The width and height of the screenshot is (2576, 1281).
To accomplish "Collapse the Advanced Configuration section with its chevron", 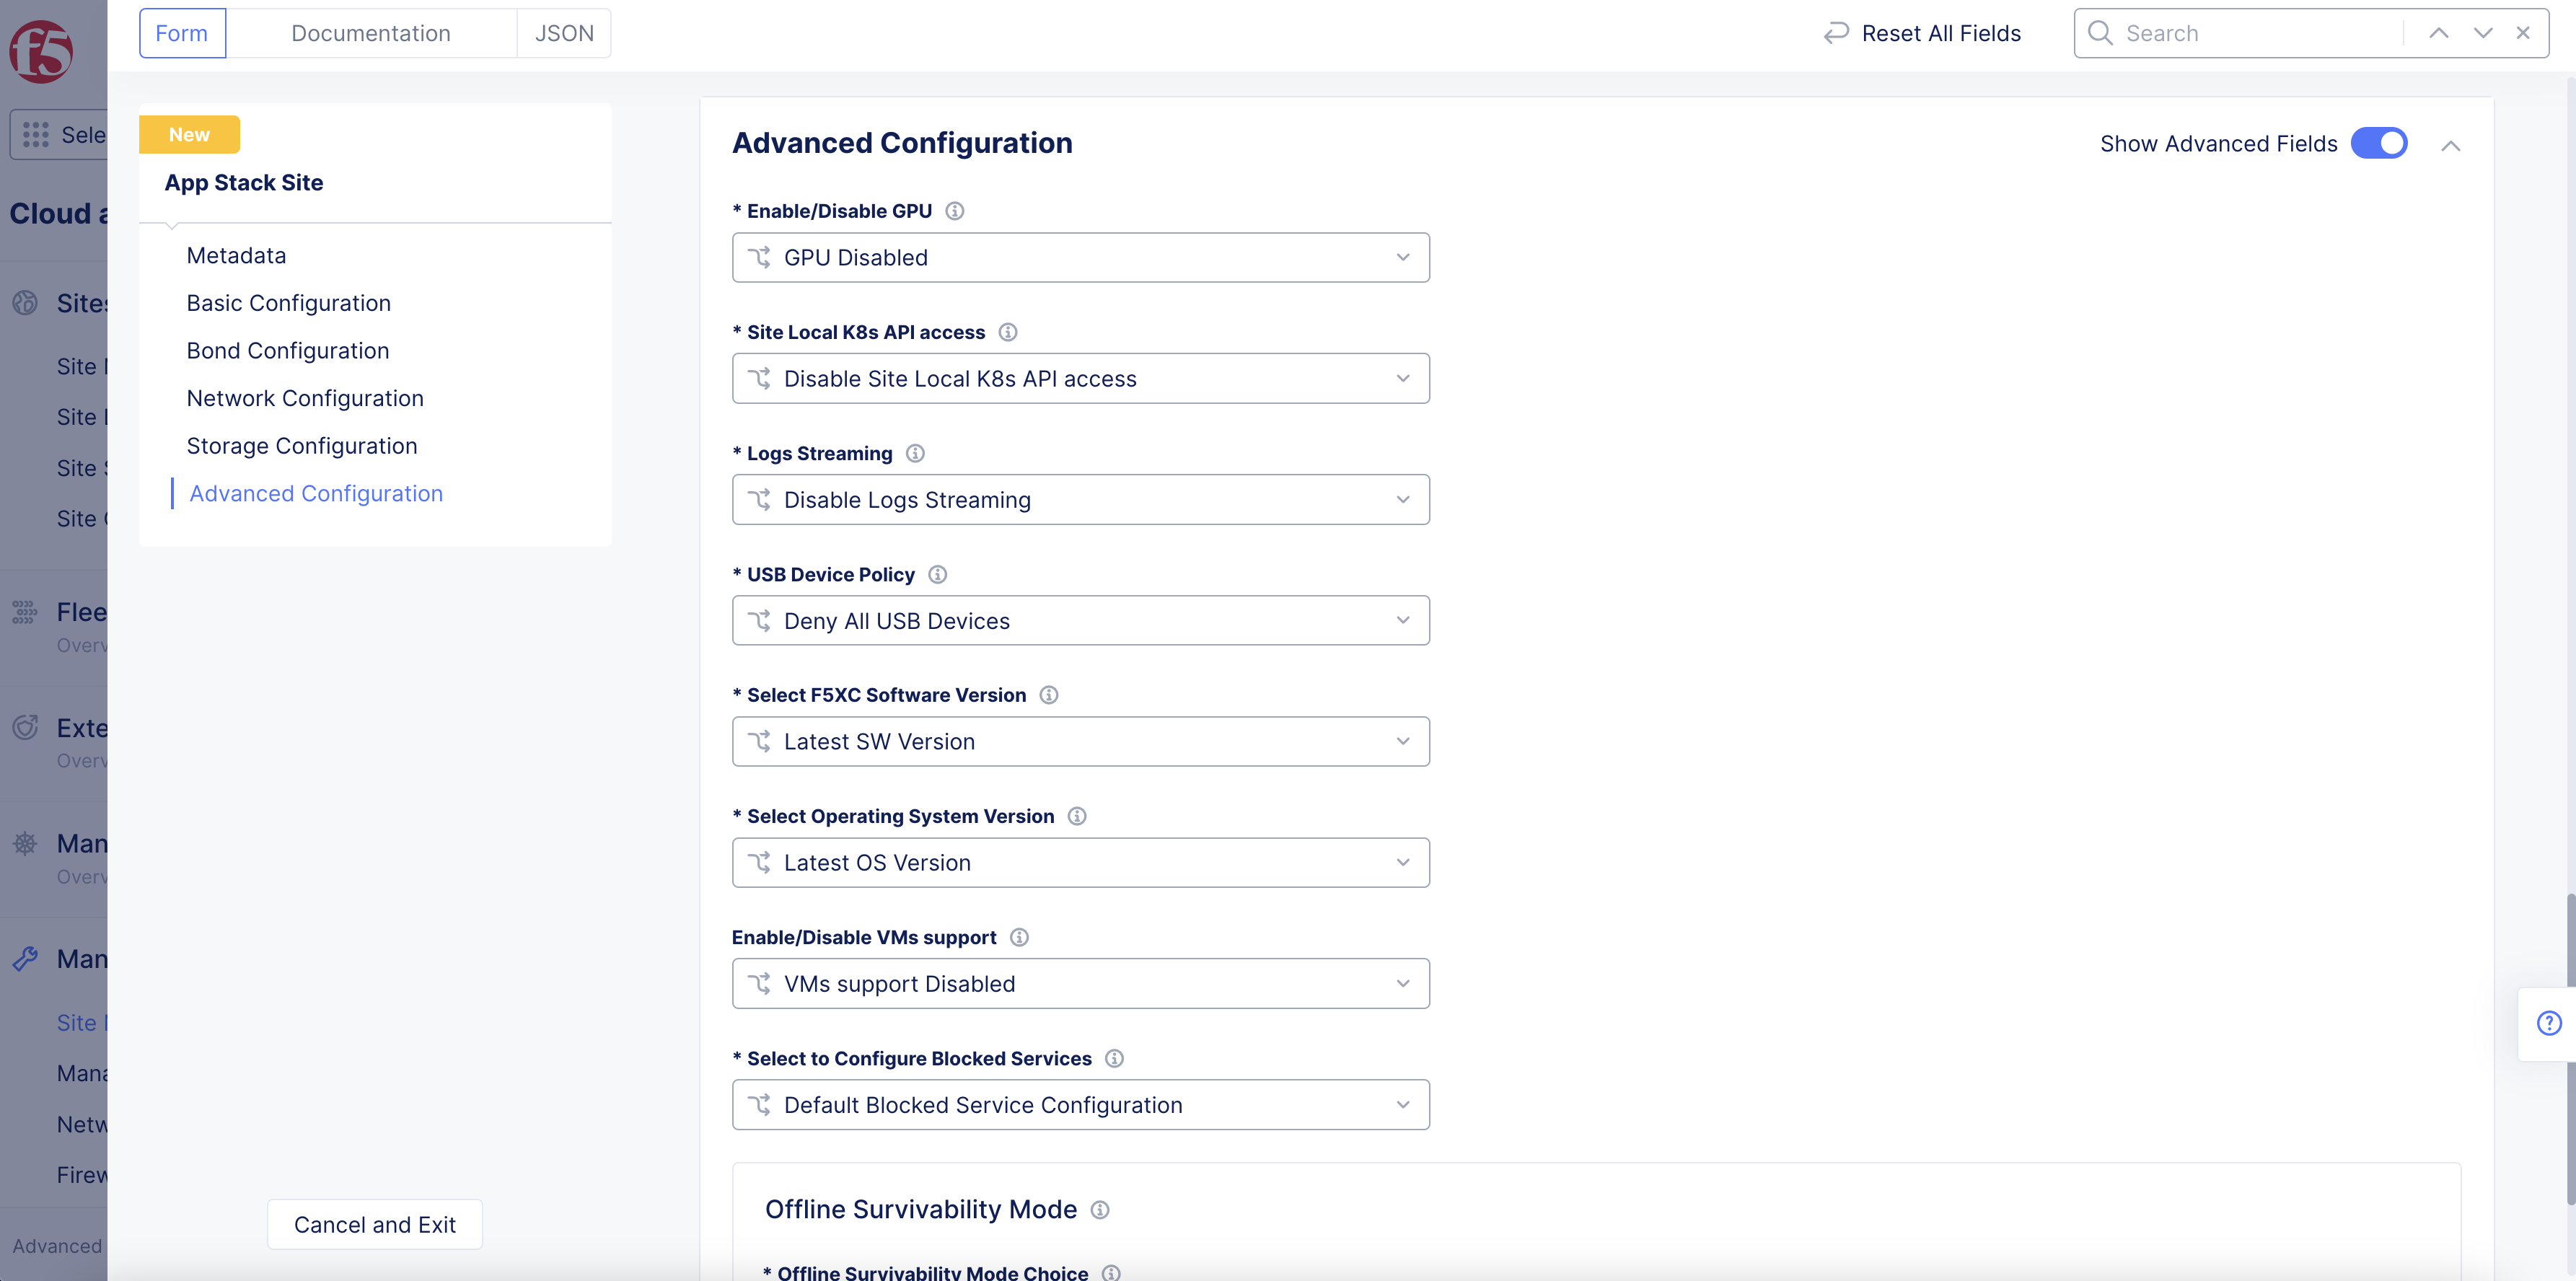I will point(2453,145).
